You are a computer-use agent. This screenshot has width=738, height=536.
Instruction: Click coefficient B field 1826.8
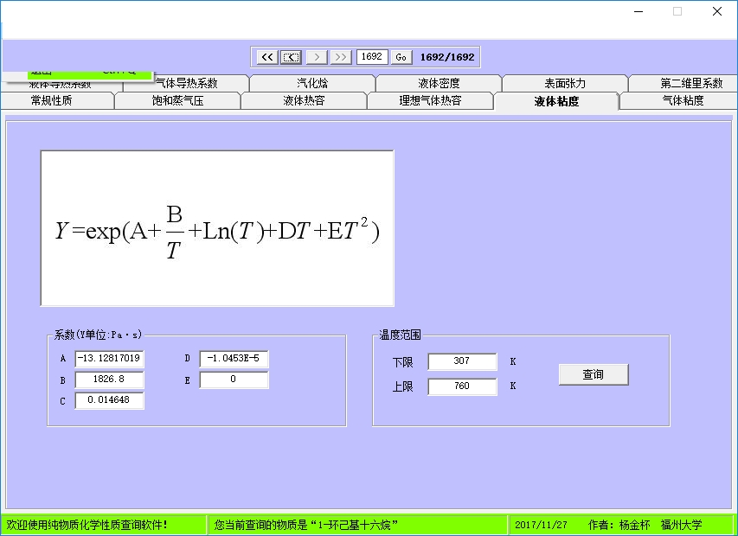(x=109, y=380)
